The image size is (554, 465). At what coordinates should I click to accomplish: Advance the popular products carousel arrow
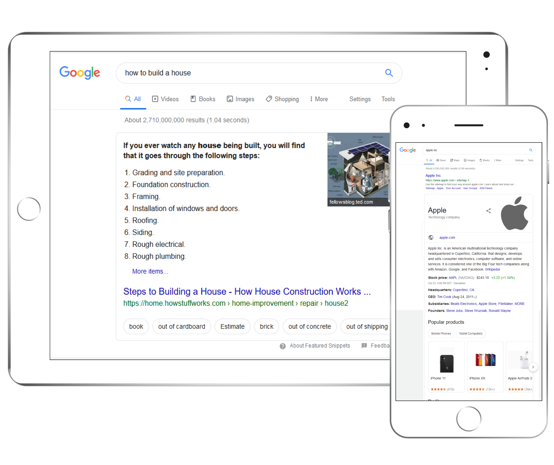533,367
